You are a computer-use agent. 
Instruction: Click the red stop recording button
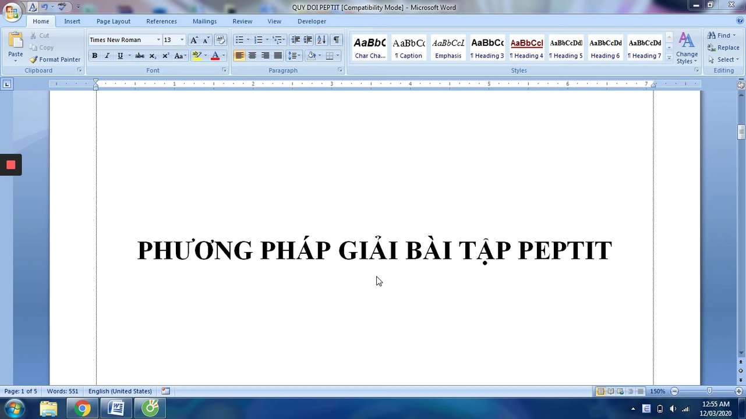coord(10,165)
